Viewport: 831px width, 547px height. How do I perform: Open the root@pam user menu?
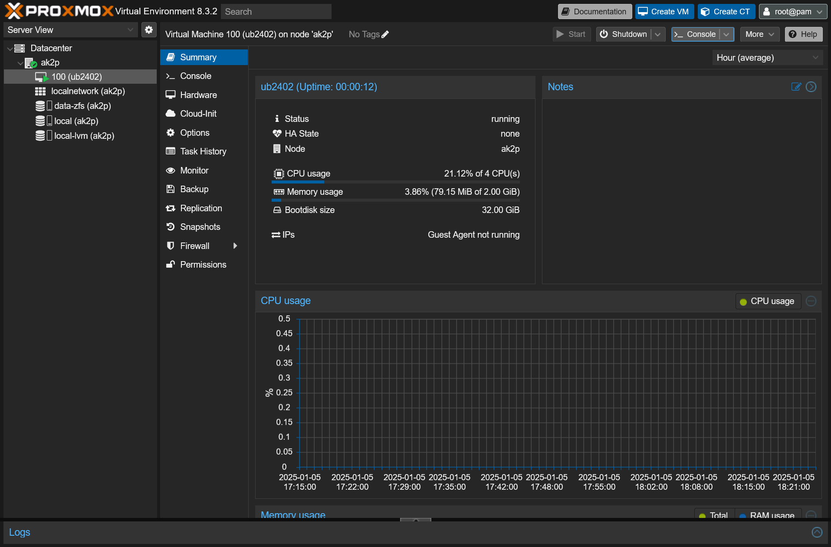coord(793,12)
